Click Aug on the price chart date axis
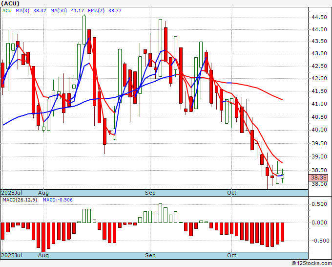Screen dimensions: 332x267 [x=43, y=193]
